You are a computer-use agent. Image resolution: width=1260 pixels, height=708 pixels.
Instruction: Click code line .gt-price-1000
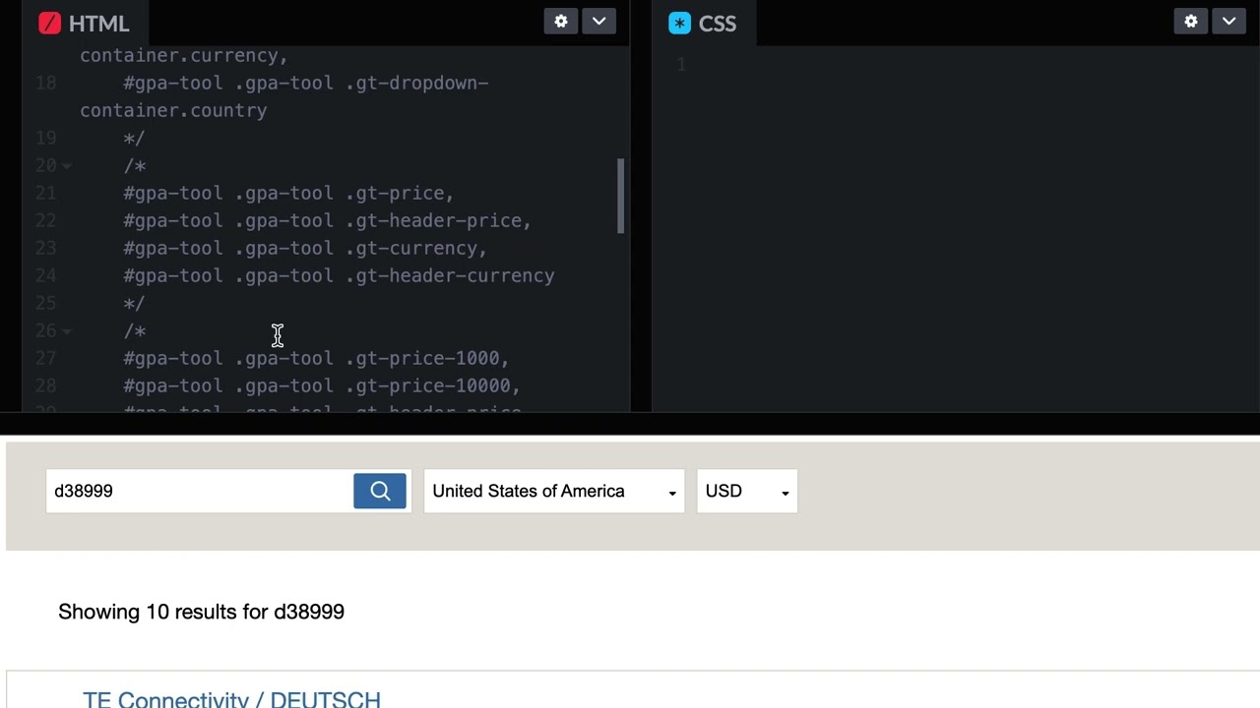click(316, 359)
